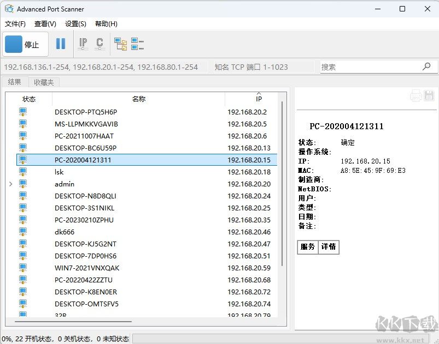Expand the admin host row
439x344 pixels.
point(11,184)
